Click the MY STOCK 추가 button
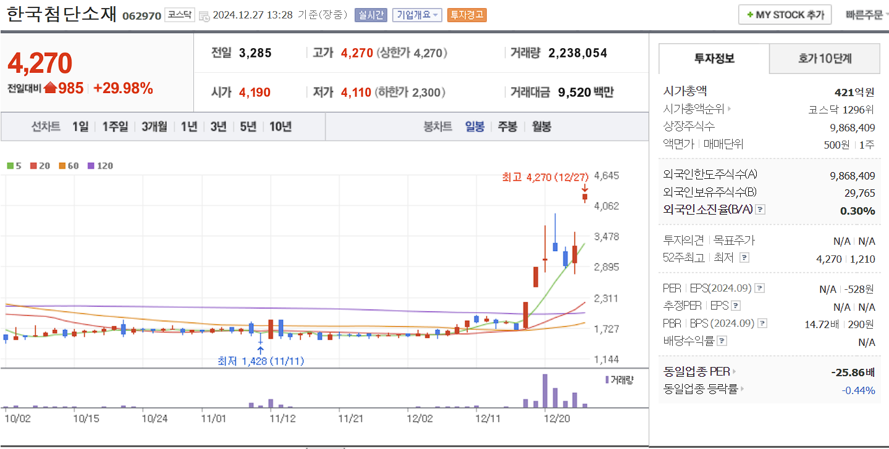Screen dimensions: 889x449 785,14
